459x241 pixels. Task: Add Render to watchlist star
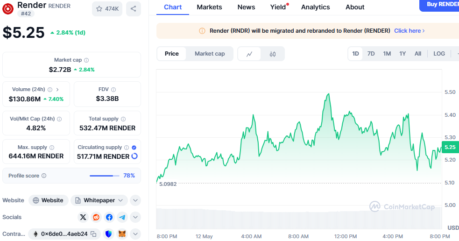point(107,9)
